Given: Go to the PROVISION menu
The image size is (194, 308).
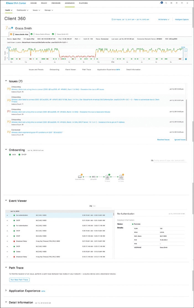Looking at the screenshot, I should click(x=56, y=3).
